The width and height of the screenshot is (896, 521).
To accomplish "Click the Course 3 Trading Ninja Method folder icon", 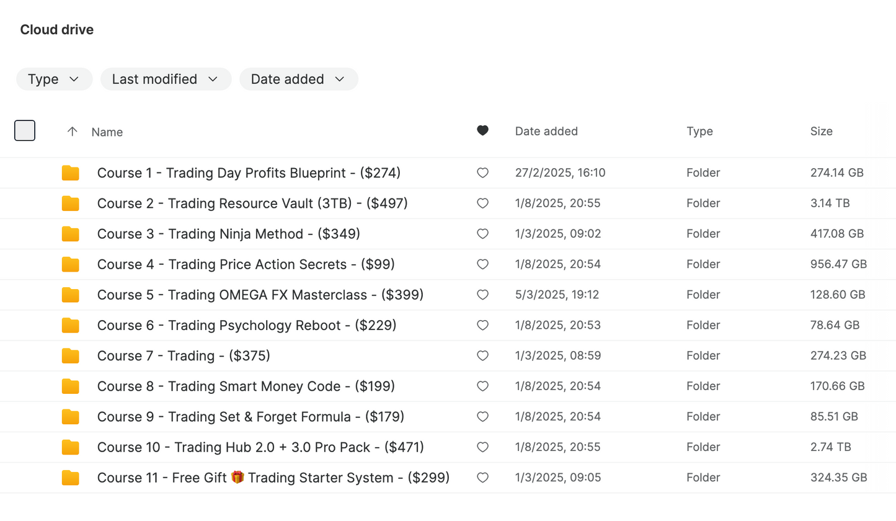I will (71, 234).
